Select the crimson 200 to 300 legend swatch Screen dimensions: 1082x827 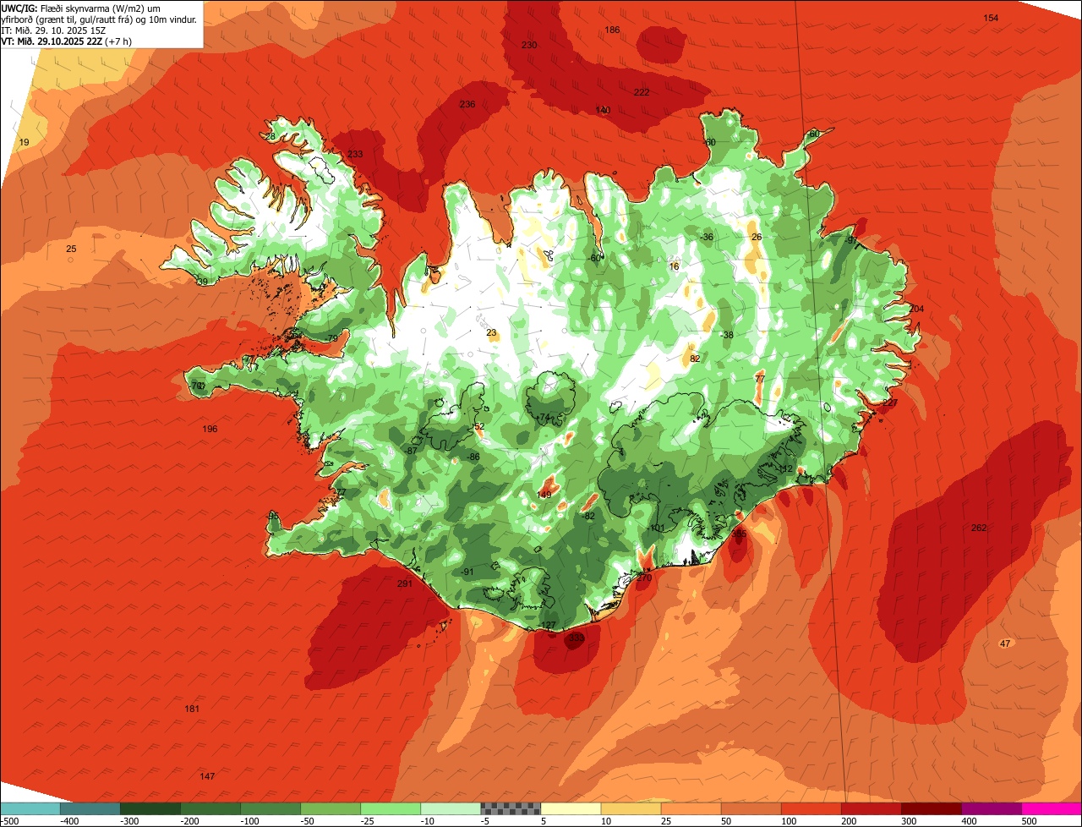pyautogui.click(x=872, y=808)
